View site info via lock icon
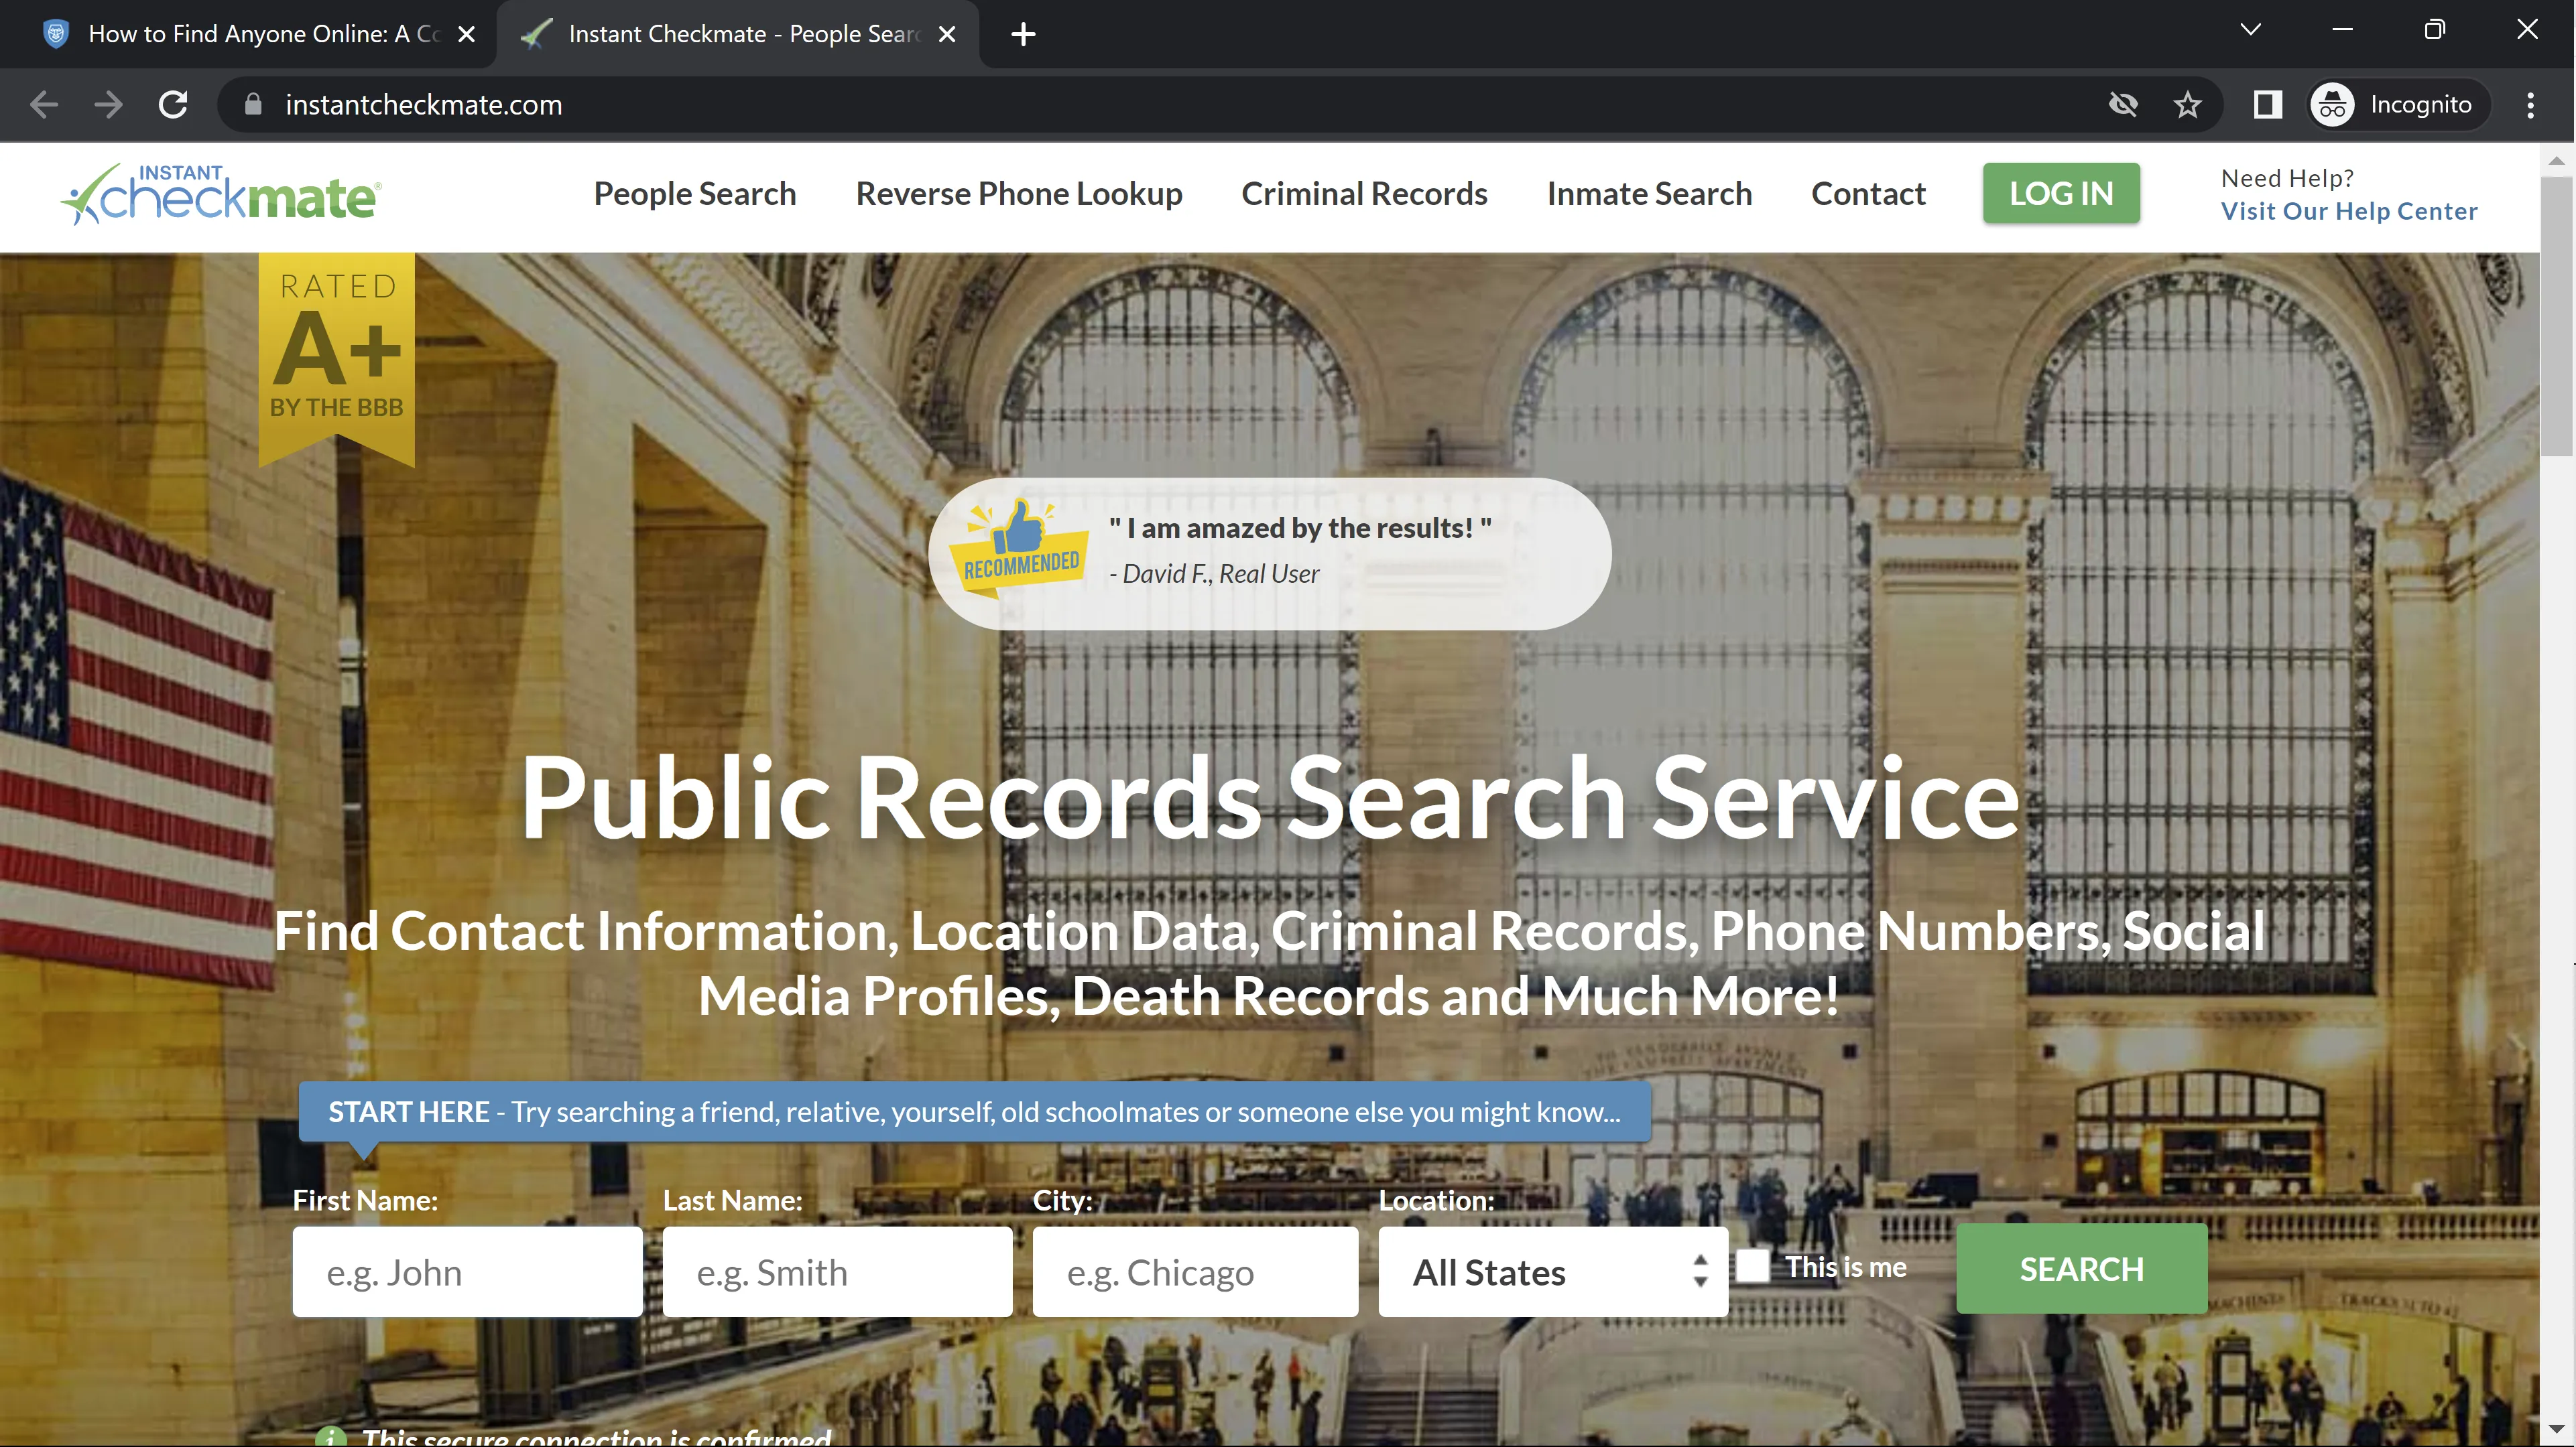Image resolution: width=2576 pixels, height=1447 pixels. click(x=253, y=105)
